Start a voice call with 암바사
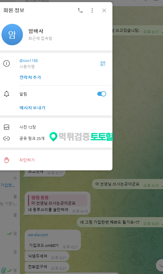This screenshot has width=163, height=274. pyautogui.click(x=80, y=10)
